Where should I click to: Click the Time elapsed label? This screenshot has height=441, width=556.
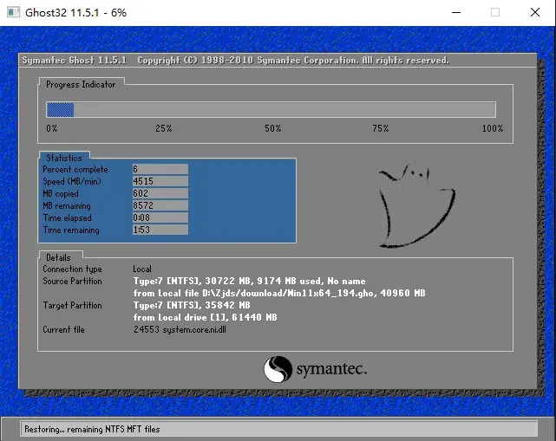(x=68, y=217)
